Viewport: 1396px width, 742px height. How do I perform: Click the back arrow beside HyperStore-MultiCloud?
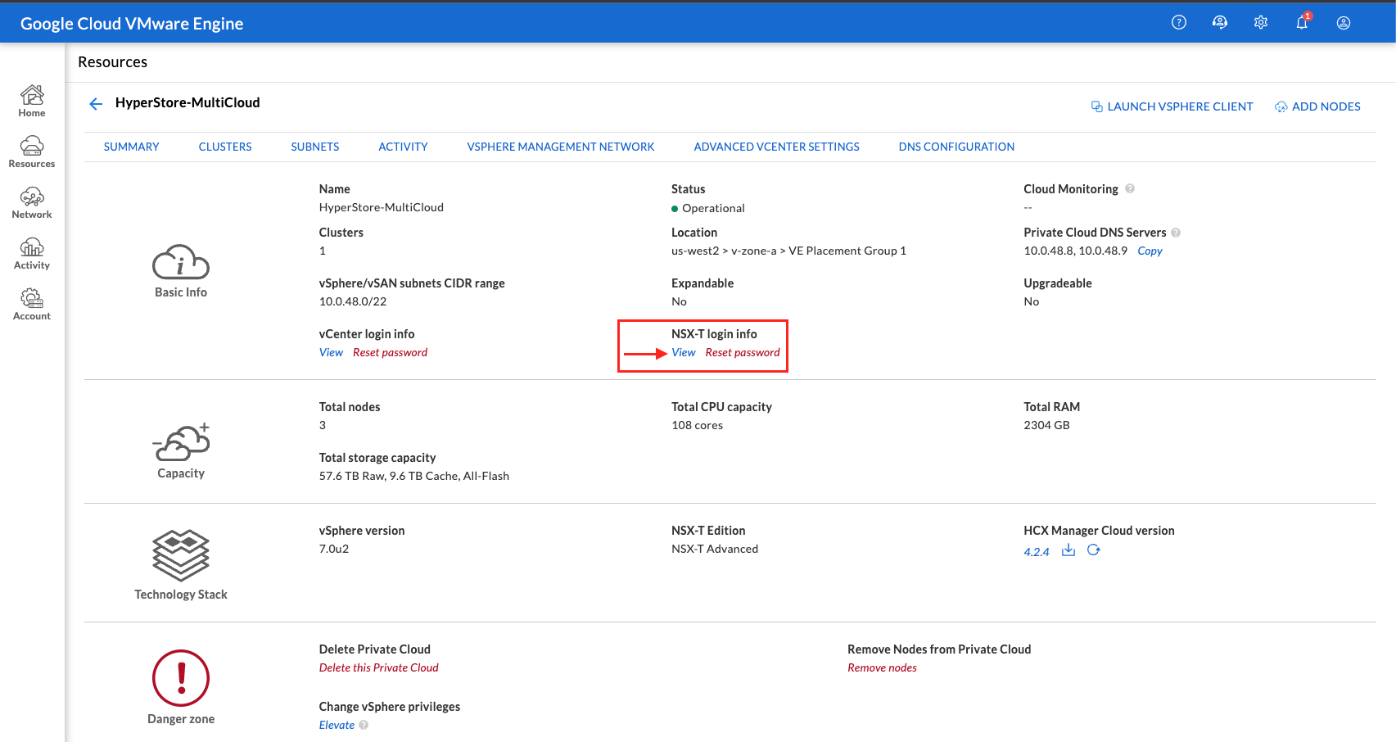pos(96,103)
